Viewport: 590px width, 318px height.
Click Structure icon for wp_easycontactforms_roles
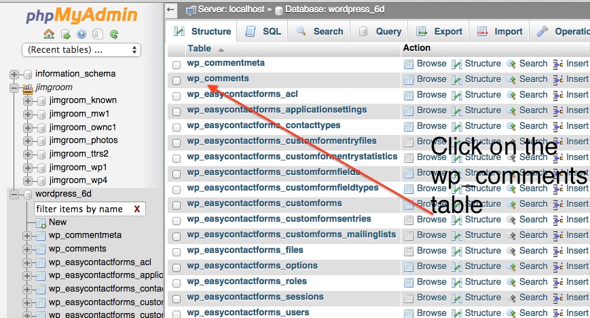click(x=457, y=283)
